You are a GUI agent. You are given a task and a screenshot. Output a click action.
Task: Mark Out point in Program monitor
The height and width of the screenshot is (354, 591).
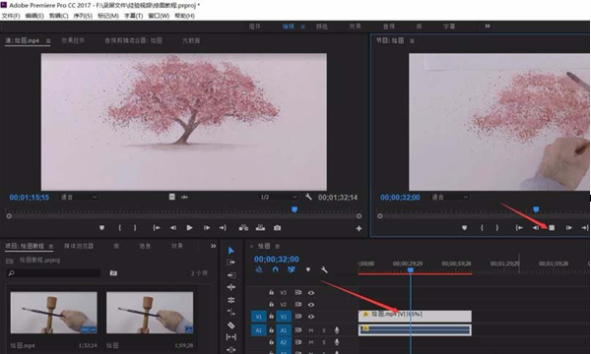[497, 228]
